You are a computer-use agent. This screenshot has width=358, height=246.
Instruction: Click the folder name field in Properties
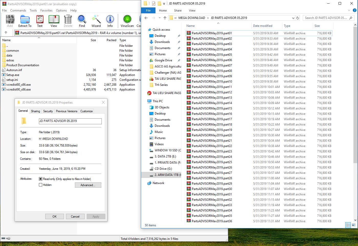[x=70, y=121]
